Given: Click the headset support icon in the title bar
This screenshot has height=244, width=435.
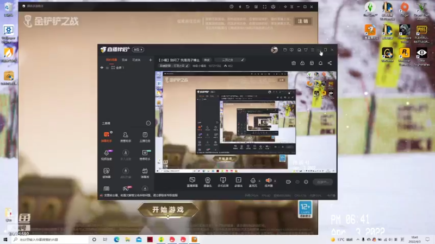Looking at the screenshot, I should 299,50.
